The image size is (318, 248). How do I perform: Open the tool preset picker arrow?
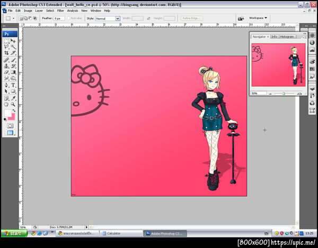[x=14, y=19]
